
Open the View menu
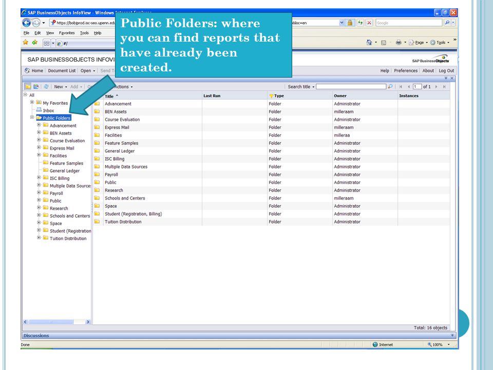pos(50,33)
